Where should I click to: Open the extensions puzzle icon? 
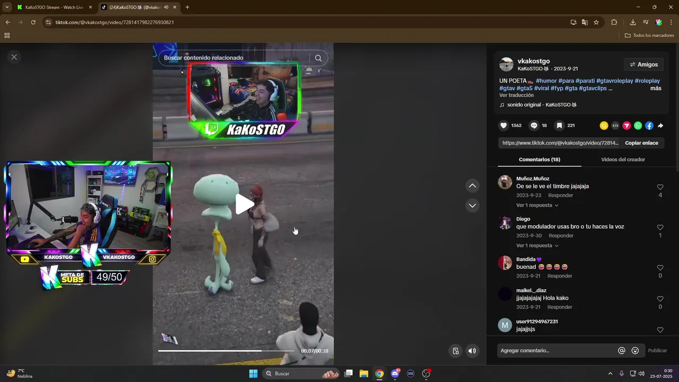tap(614, 22)
